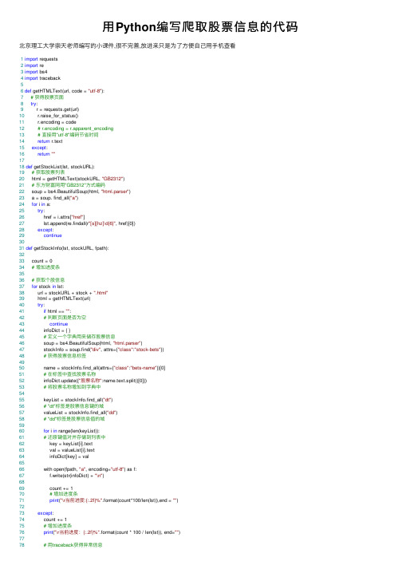Click the comment about "dd" tags on line 58
Image resolution: width=402 pixels, height=569 pixels.
click(x=74, y=419)
